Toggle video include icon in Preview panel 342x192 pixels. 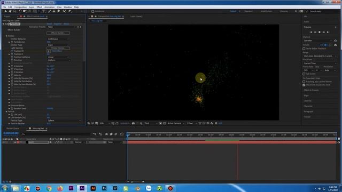coord(321,45)
